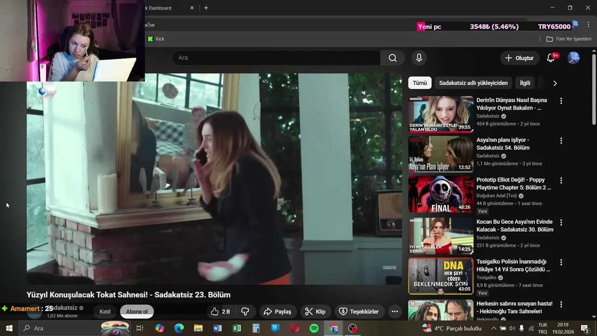The image size is (597, 336).
Task: Open 'Derin'in Dünyası Nasıl Başına' video title
Action: coord(512,104)
